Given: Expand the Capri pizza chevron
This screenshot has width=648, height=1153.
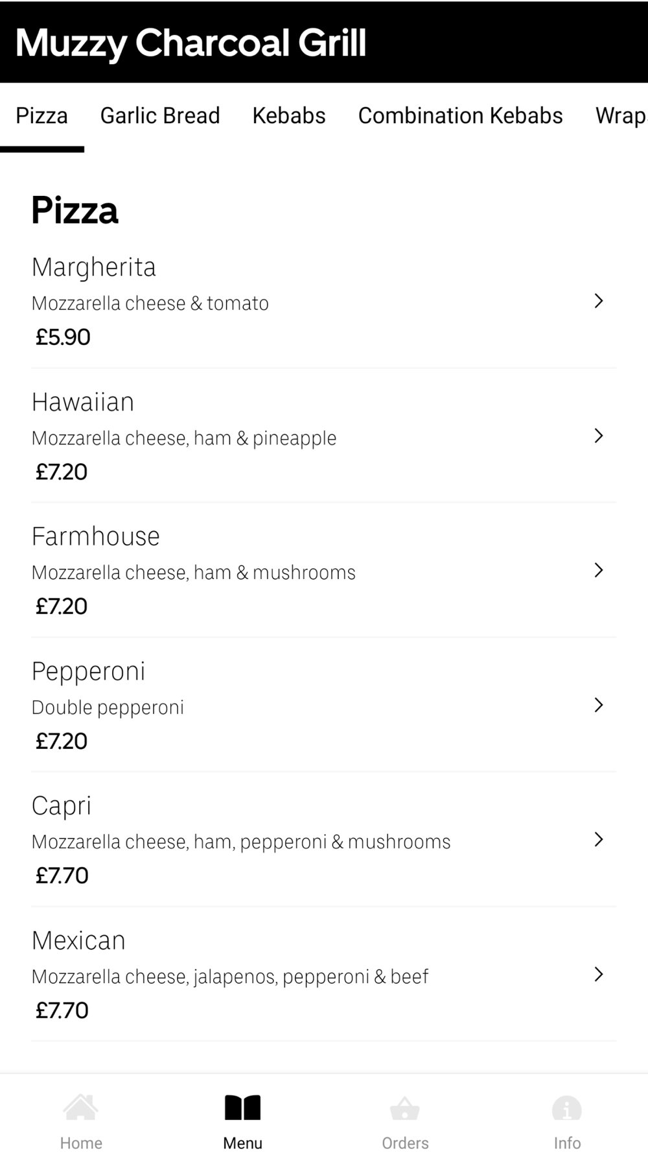Looking at the screenshot, I should 599,839.
